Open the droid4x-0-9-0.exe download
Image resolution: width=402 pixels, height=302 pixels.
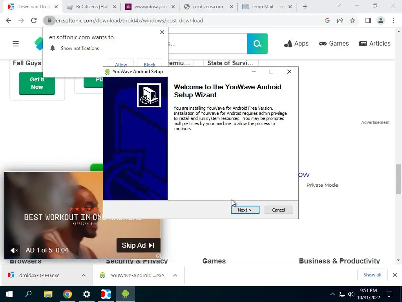[39, 275]
